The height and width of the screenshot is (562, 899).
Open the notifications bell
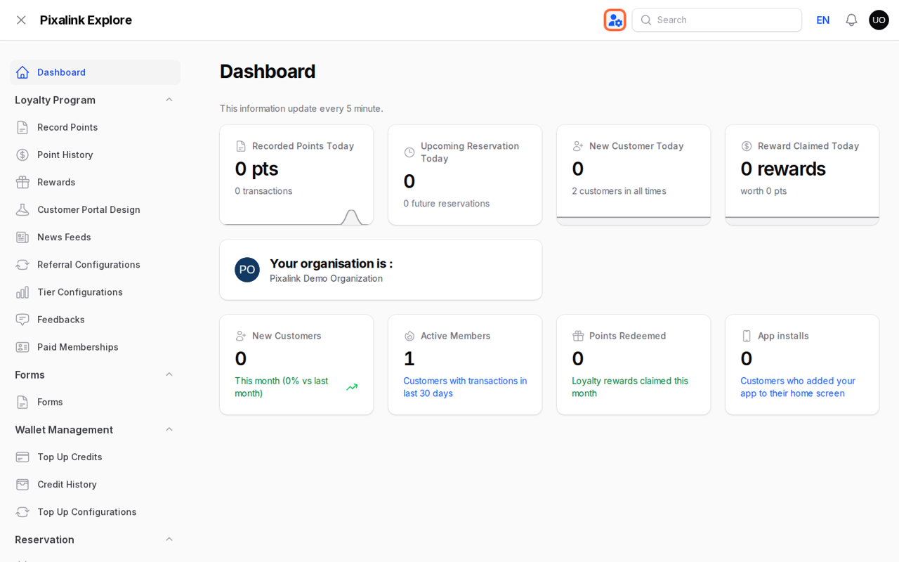(851, 20)
